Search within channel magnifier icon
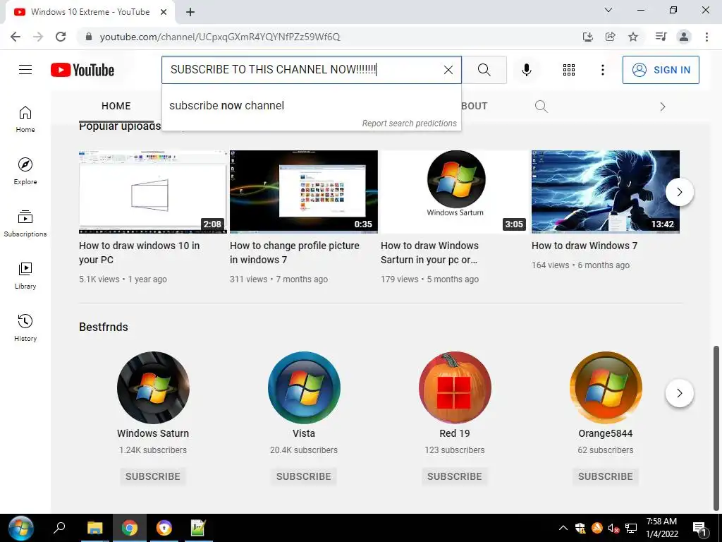 coord(541,107)
